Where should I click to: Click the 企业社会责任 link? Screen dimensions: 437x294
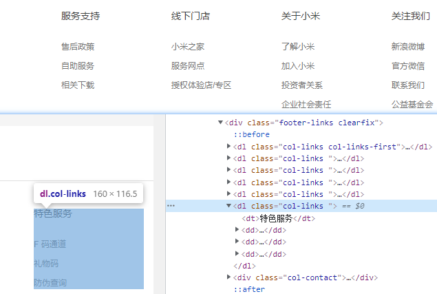pos(306,105)
